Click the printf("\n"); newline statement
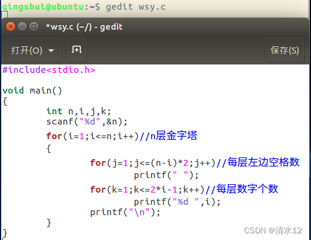 click(125, 212)
